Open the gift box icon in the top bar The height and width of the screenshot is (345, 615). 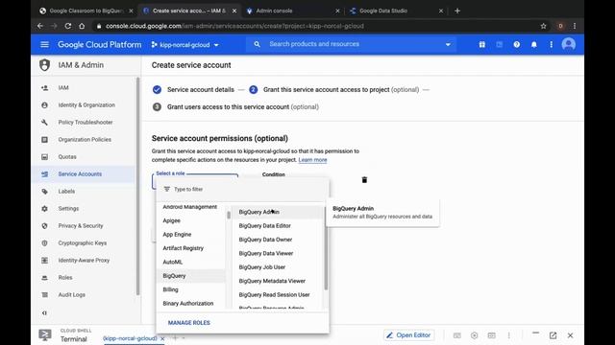tap(482, 45)
